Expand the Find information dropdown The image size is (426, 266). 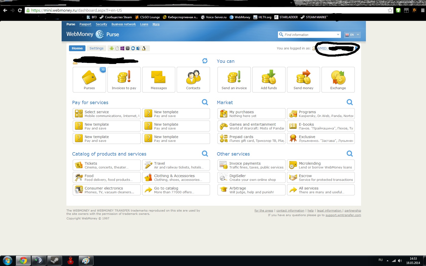[338, 35]
